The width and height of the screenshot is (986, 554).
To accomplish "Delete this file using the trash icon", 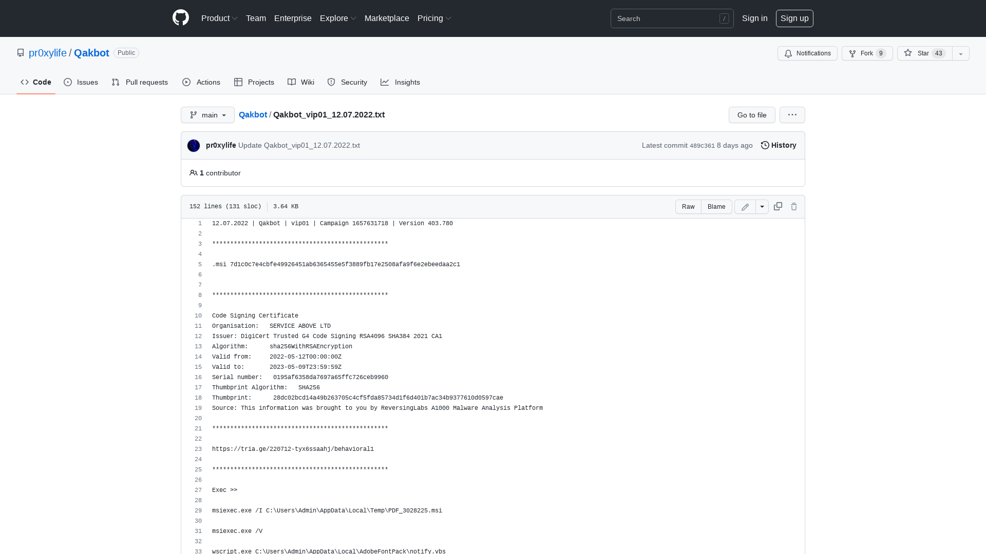I will (794, 206).
